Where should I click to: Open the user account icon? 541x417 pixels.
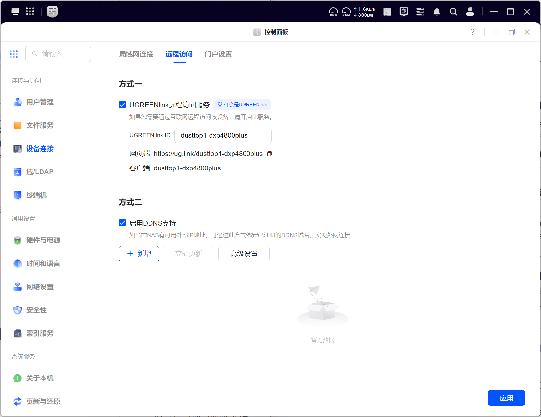coord(470,12)
